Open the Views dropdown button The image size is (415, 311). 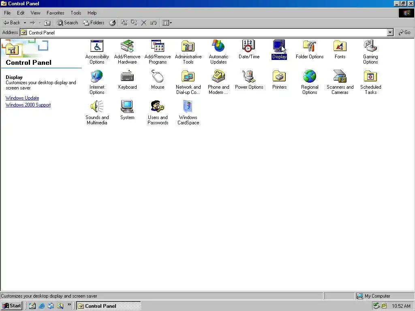click(167, 23)
